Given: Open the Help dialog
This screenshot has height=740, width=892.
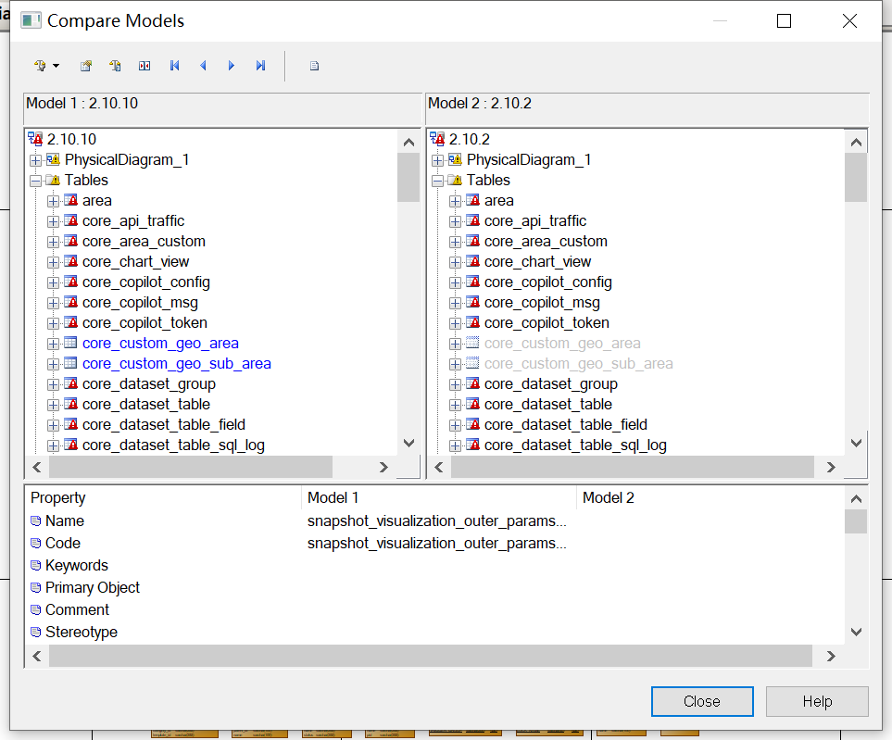Looking at the screenshot, I should 816,701.
